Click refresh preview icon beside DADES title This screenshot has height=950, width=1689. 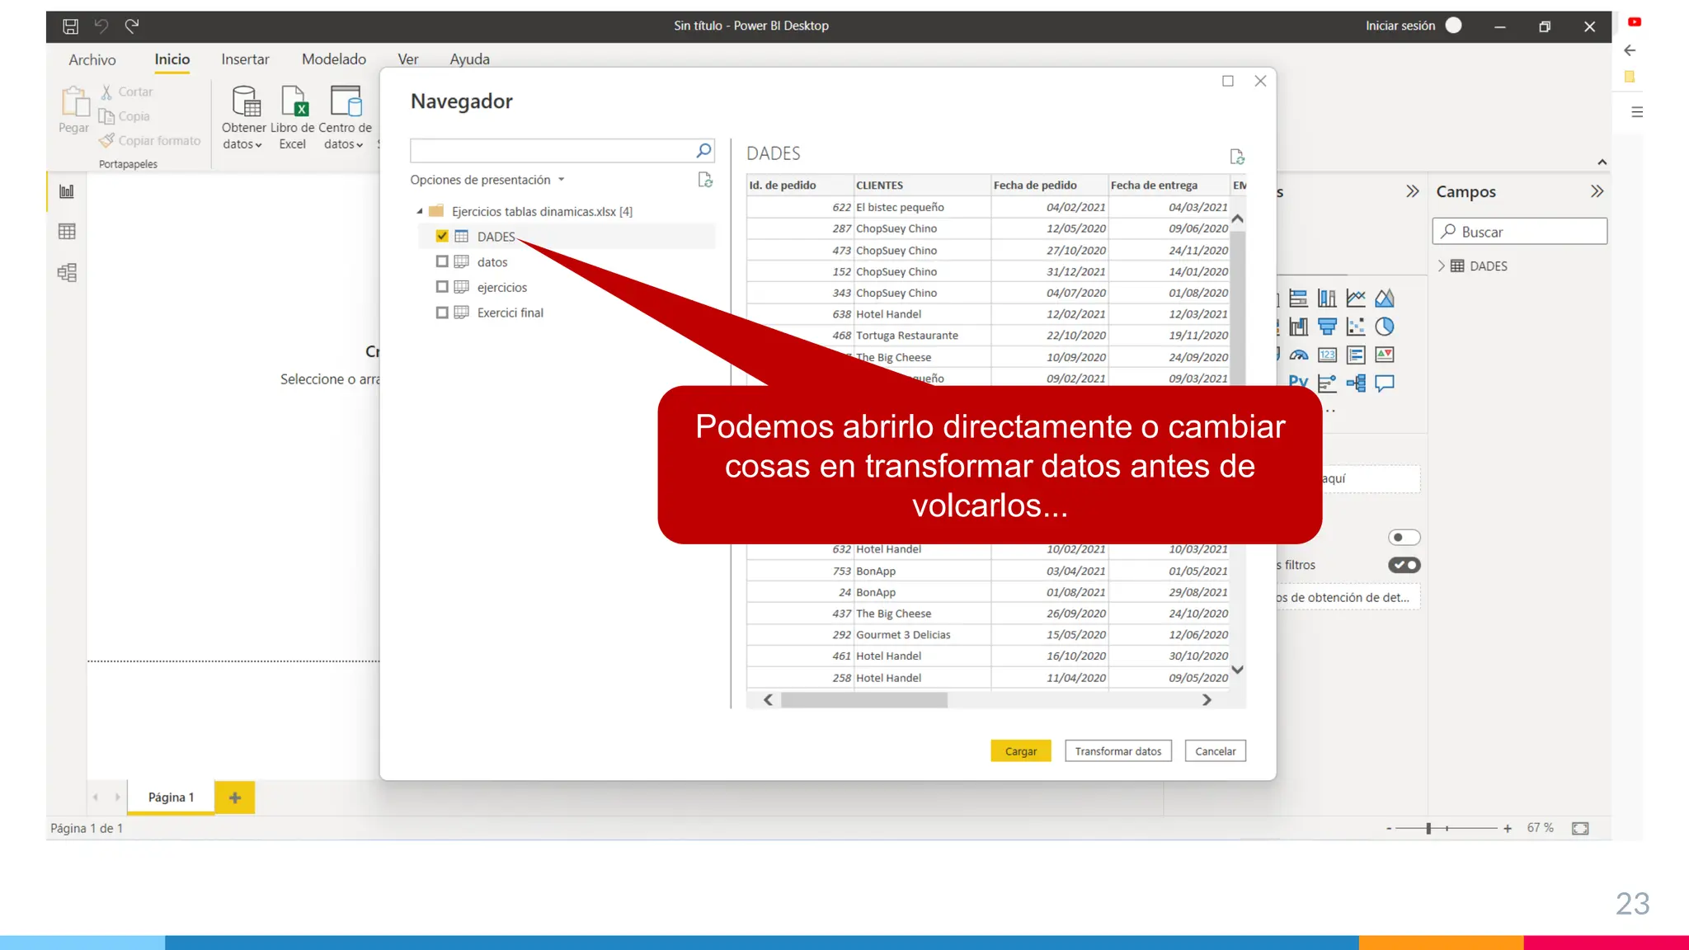1236,156
